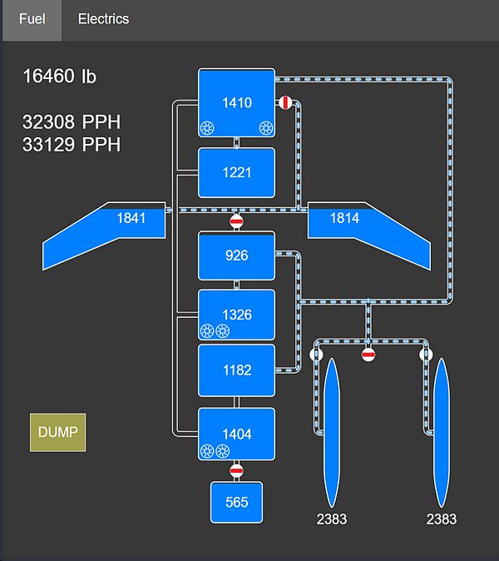Viewport: 499px width, 561px height.
Task: Toggle center valve between the external tanks
Action: [x=368, y=355]
